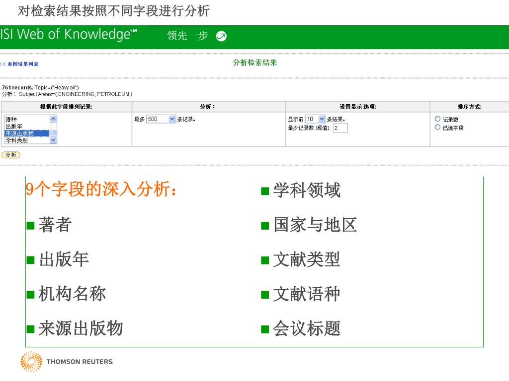Click the Subject Areas ENGINEERING, PETROLEUM text
Screen dimensions: 509x381
click(76, 94)
